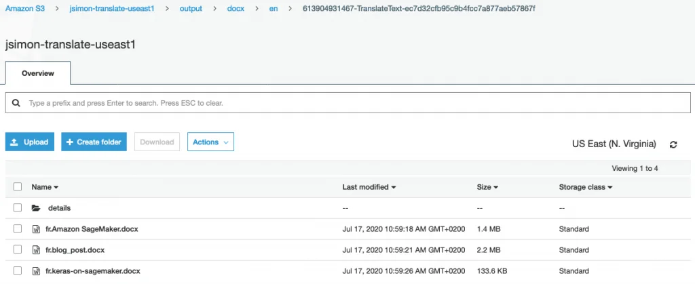Go to Amazon S3 breadcrumb link
The image size is (695, 284).
click(x=25, y=8)
